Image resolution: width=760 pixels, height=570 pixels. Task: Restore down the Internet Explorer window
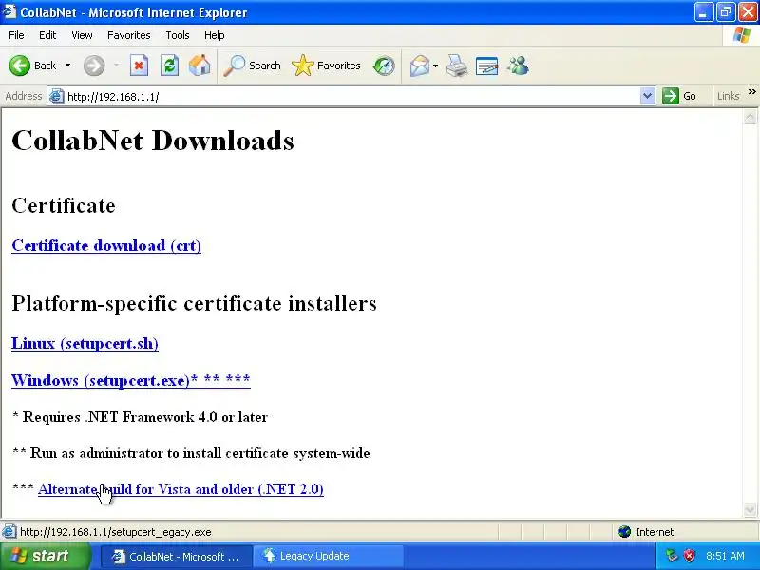tap(725, 12)
